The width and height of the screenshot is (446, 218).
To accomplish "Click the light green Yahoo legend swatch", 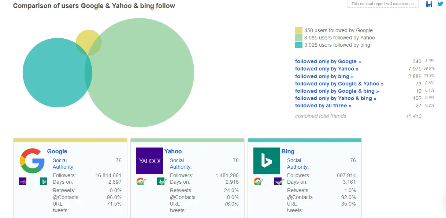I will point(299,38).
